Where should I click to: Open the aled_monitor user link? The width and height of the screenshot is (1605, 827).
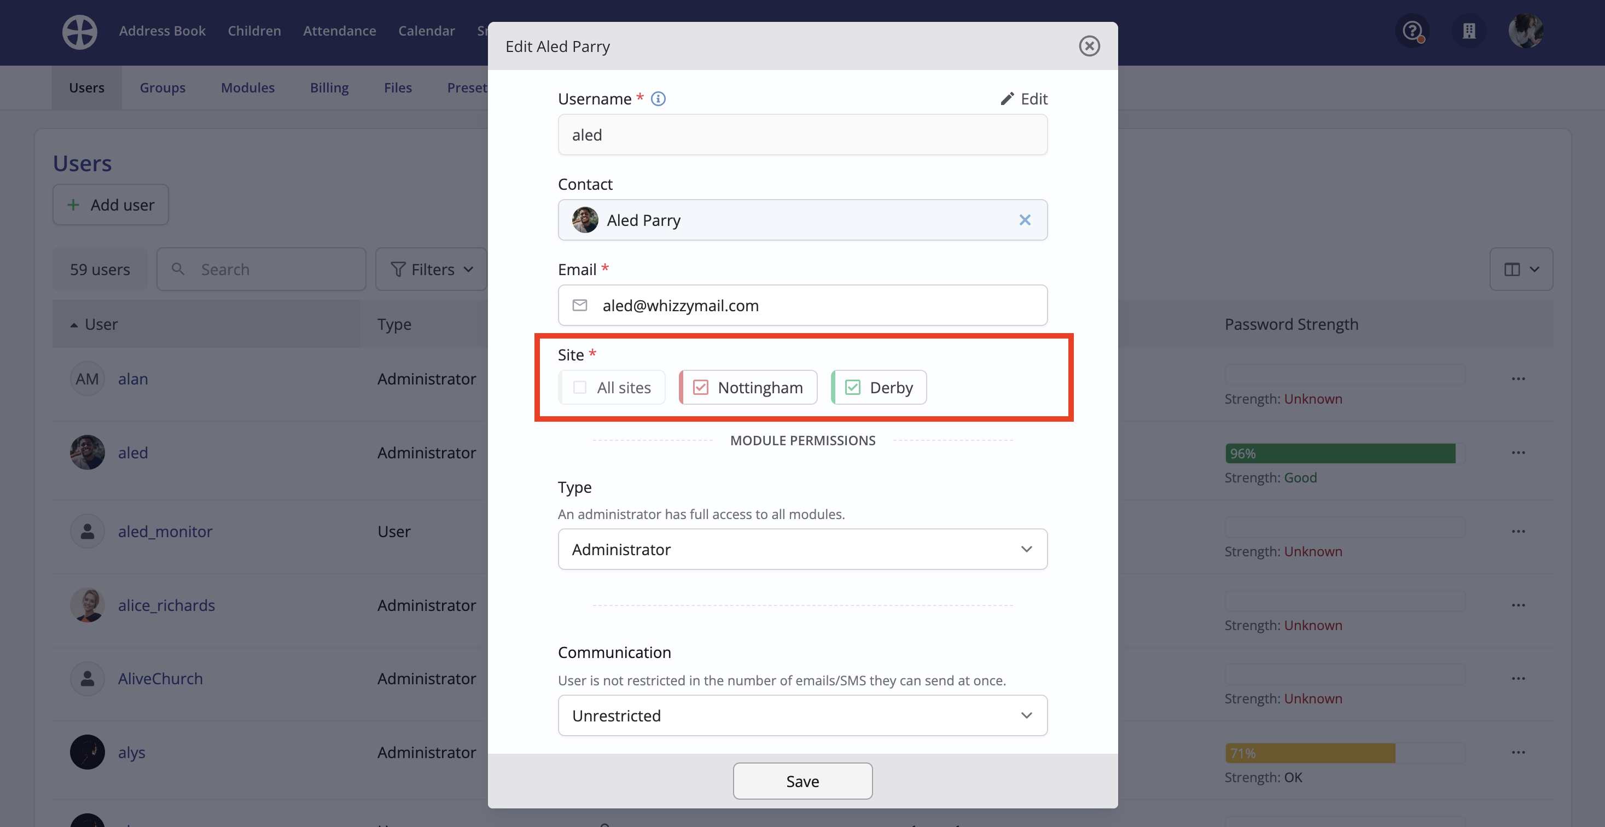click(165, 531)
